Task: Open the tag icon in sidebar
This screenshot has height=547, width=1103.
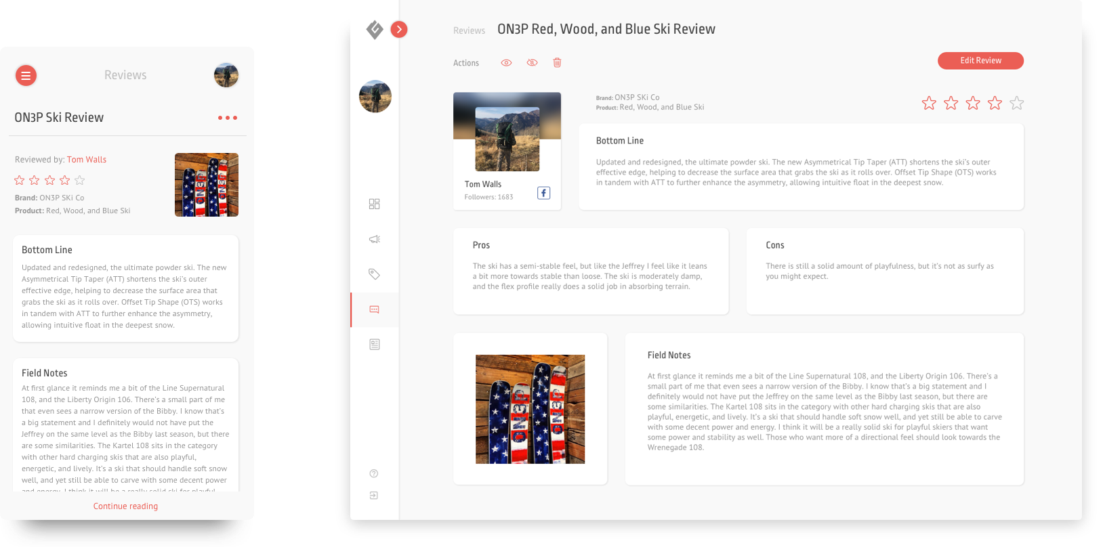Action: [374, 274]
